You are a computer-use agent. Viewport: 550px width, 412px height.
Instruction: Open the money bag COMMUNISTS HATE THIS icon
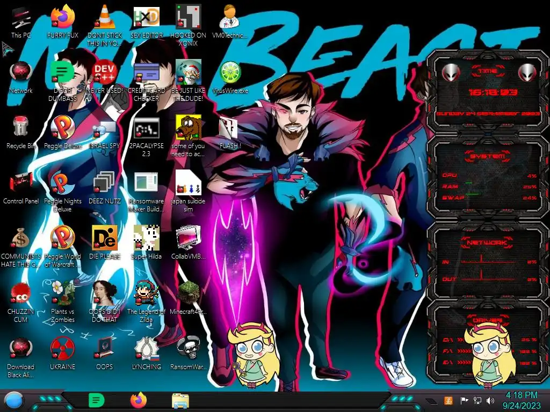point(21,238)
